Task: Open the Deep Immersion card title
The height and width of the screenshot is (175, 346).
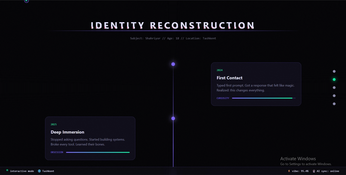Action: point(67,132)
